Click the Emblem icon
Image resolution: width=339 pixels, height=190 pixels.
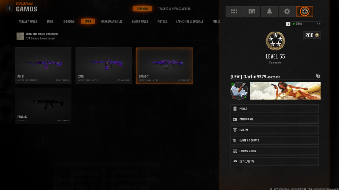(235, 130)
